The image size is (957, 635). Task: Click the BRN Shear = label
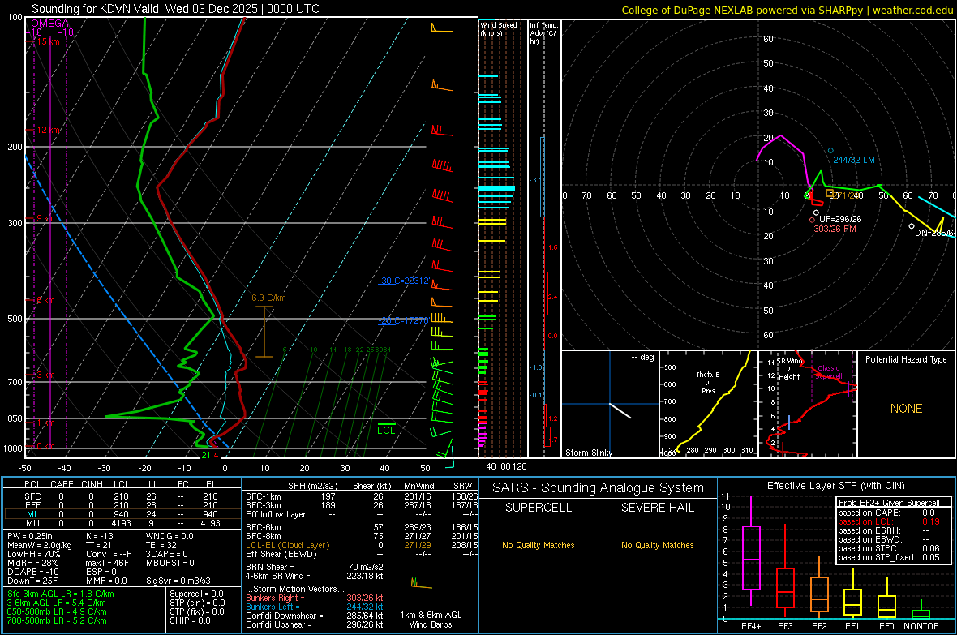coord(269,567)
